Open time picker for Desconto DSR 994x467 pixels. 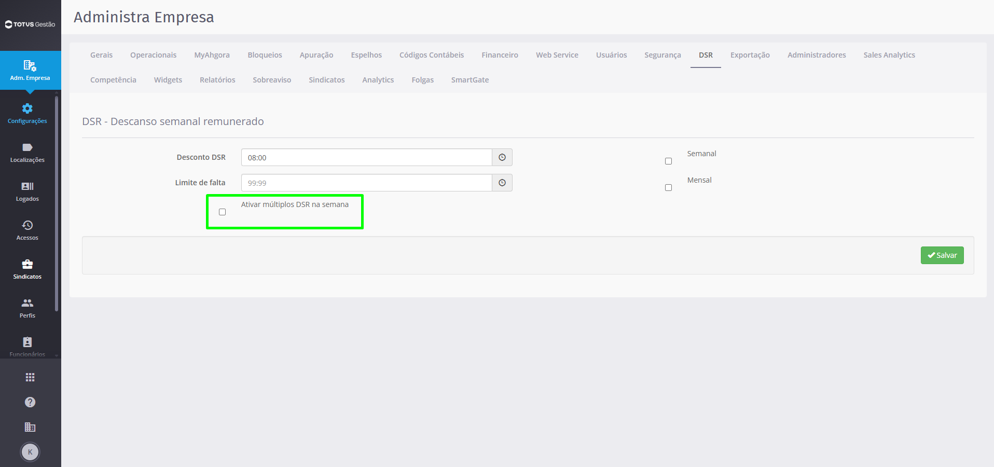pos(502,157)
